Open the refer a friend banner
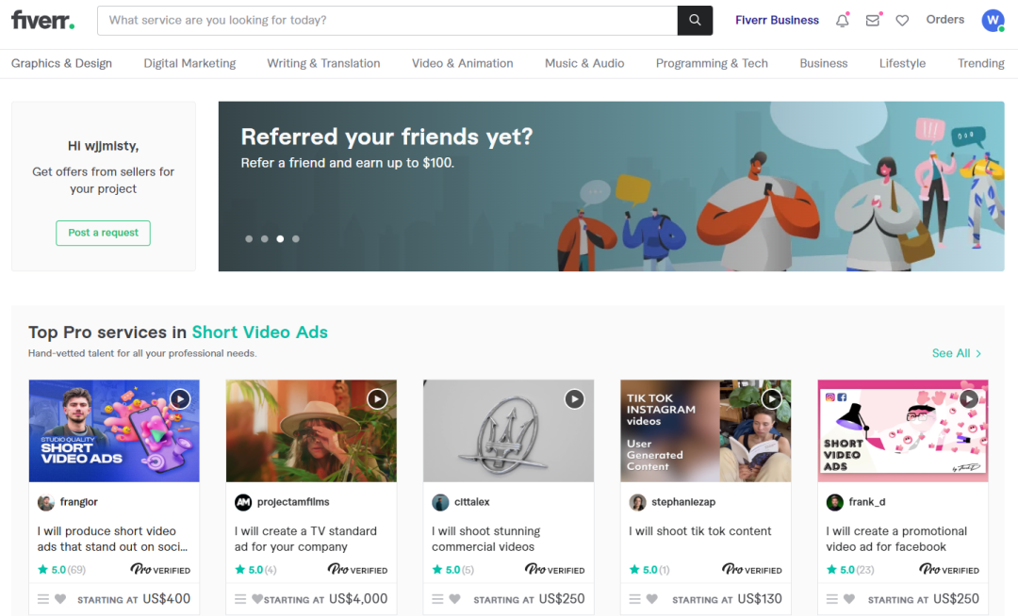This screenshot has height=616, width=1018. 612,186
